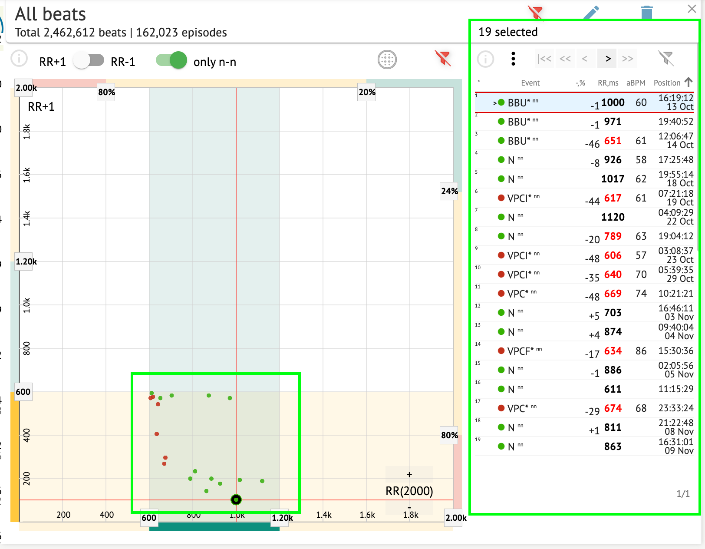
Task: Click the black circled point on the scatter plot
Action: click(236, 500)
